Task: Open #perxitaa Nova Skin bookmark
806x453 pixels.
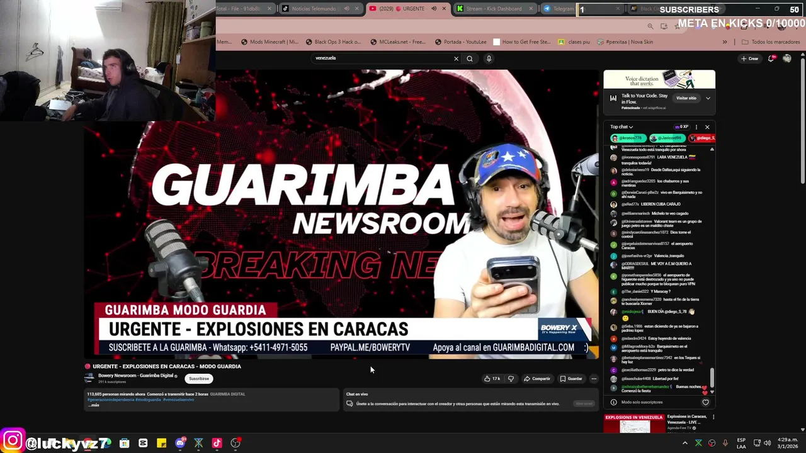Action: pos(625,42)
